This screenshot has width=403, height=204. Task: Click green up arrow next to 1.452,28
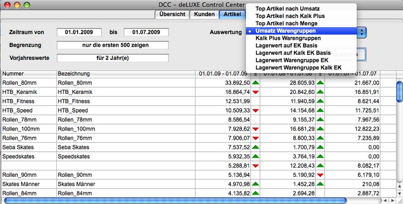319,184
